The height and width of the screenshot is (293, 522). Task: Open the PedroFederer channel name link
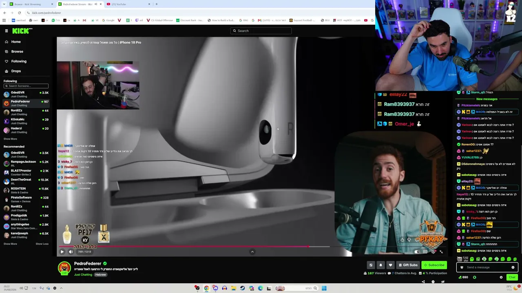click(88, 264)
